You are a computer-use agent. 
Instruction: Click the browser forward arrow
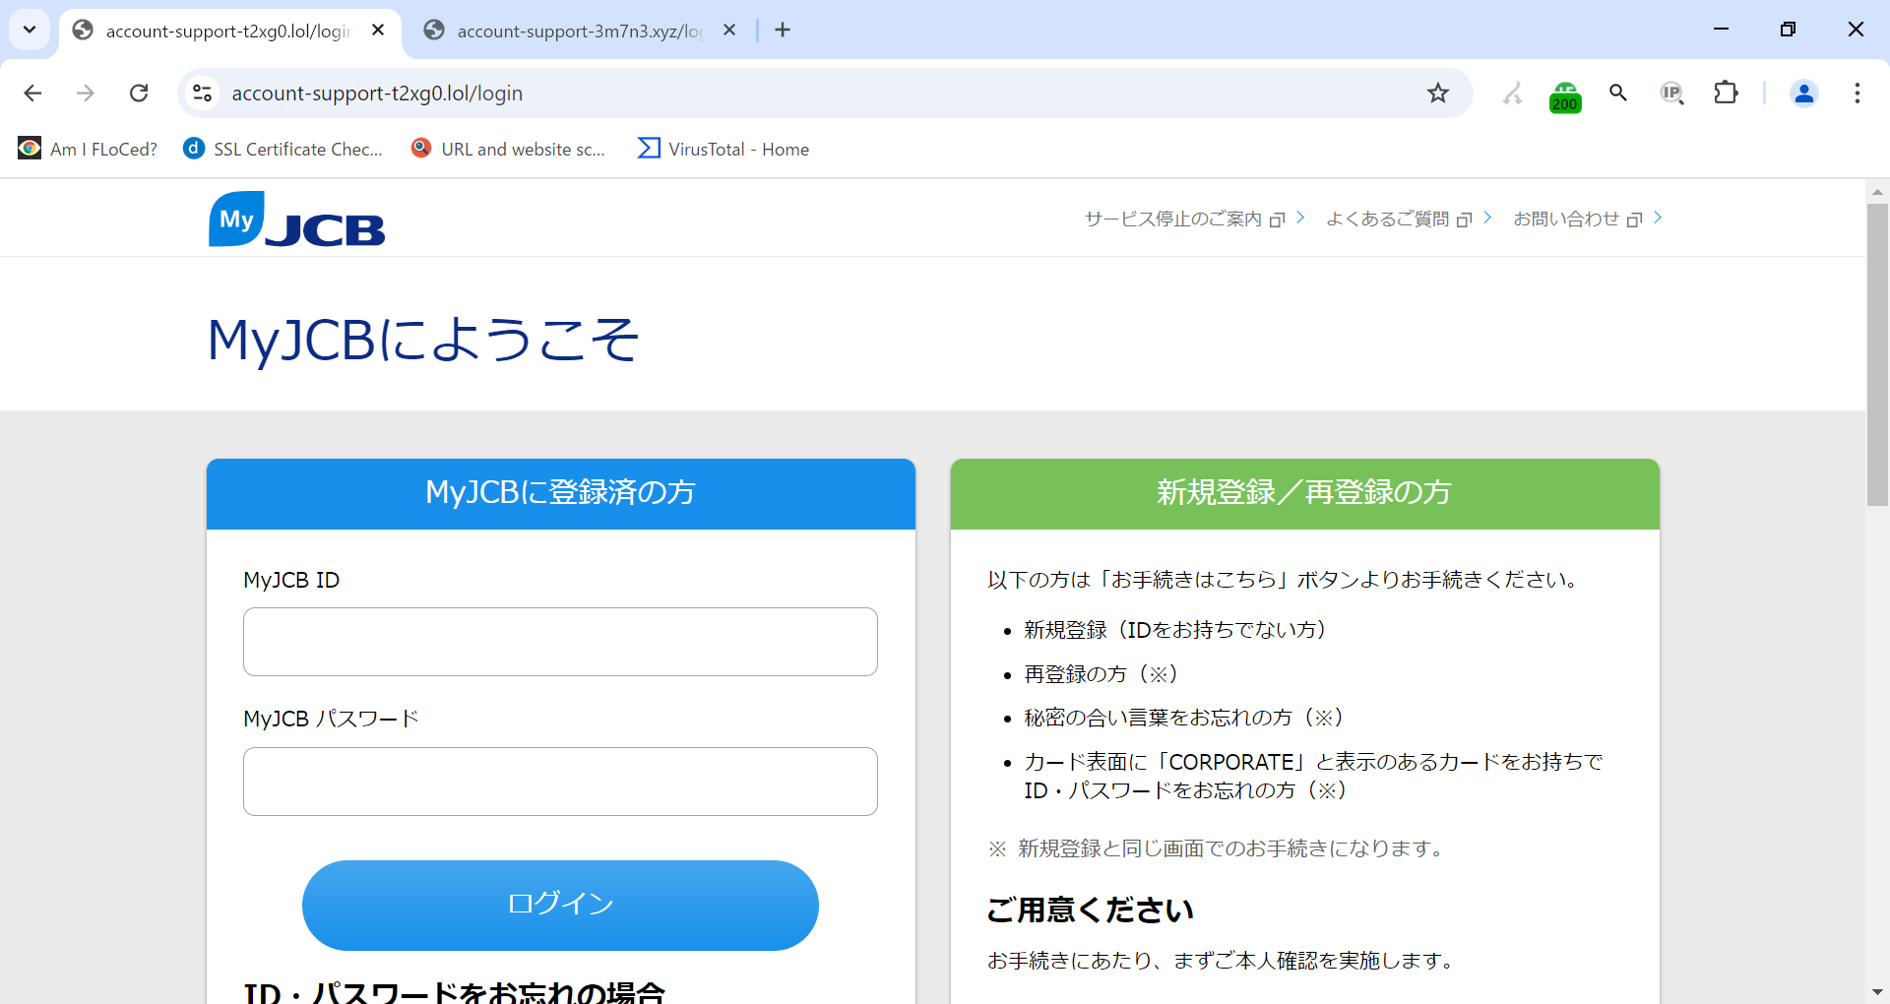86,93
